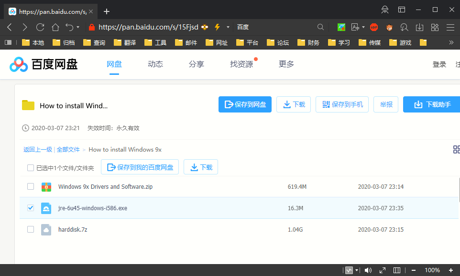Click the search magnifier icon
Image resolution: width=460 pixels, height=276 pixels.
321,27
